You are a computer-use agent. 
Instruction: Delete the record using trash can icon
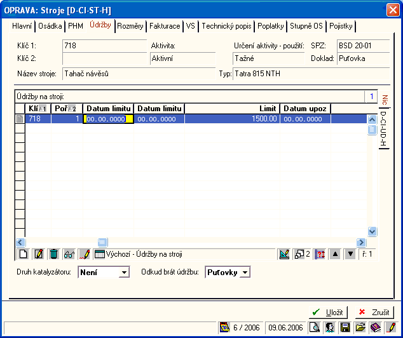[x=54, y=254]
